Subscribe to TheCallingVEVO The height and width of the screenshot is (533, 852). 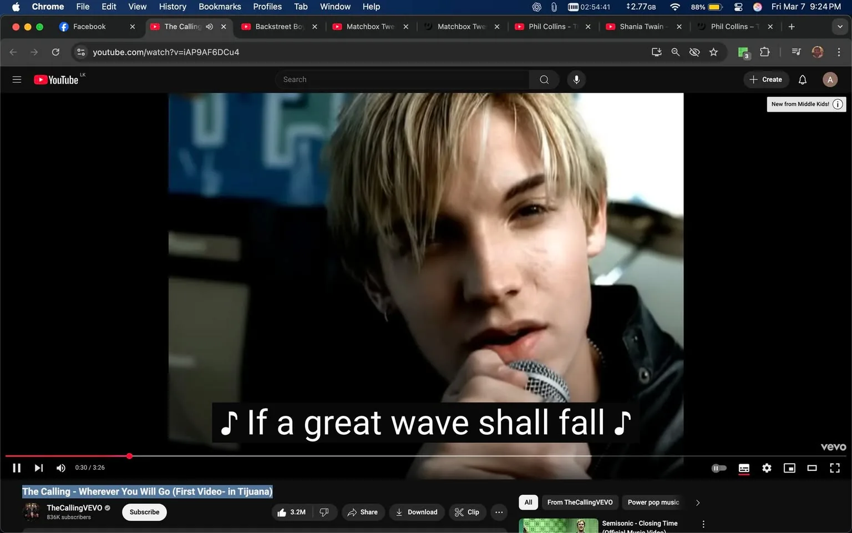pyautogui.click(x=144, y=512)
